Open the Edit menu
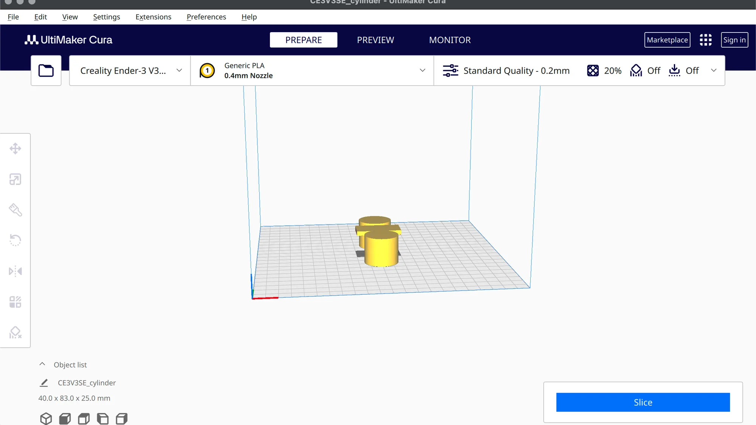The image size is (756, 425). click(x=40, y=17)
